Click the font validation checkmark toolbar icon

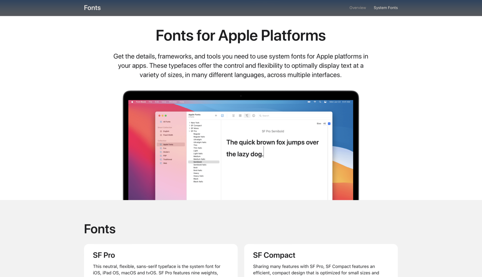222,115
